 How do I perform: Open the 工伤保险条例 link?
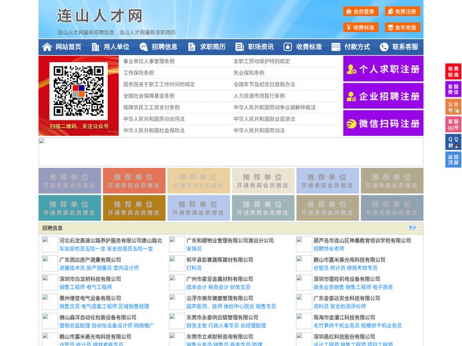click(x=139, y=72)
